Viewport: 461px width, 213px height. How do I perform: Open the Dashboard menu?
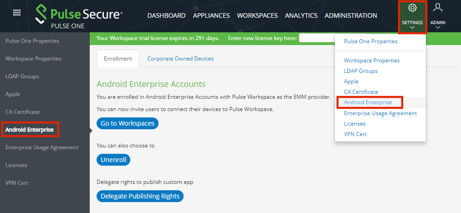166,15
